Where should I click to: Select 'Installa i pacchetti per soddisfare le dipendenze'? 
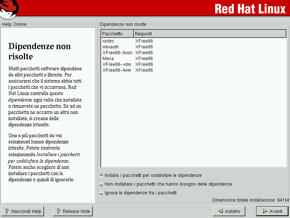tap(101, 175)
